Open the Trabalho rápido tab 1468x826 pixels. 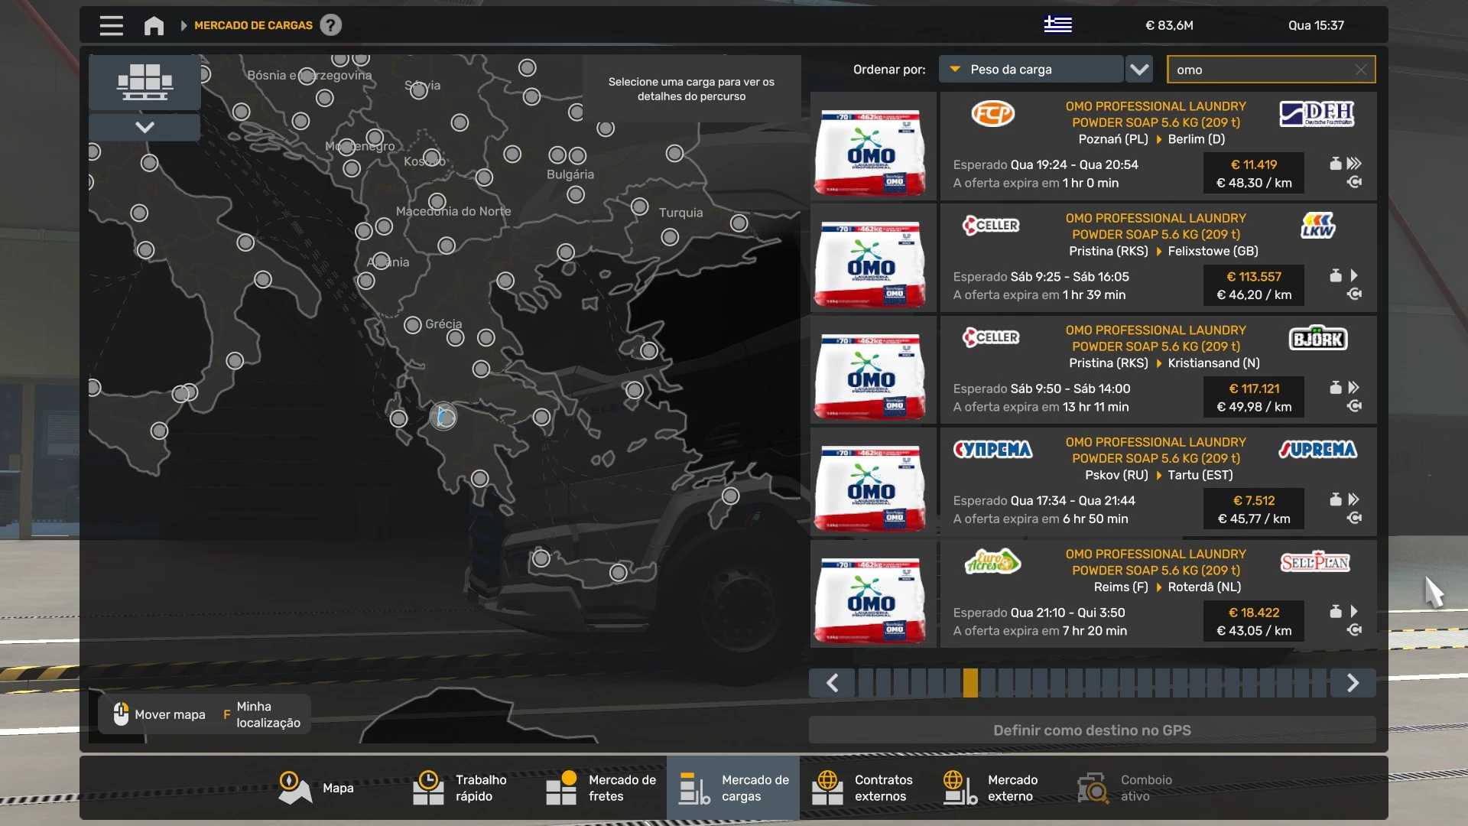[460, 789]
